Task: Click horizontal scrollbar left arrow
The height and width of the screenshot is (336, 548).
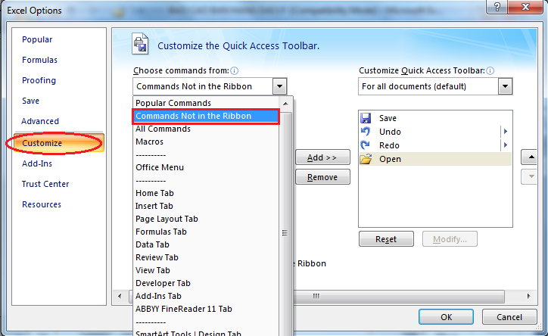Action: point(120,296)
